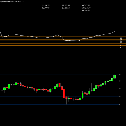Viewport: 126px width, 126px height.
Task: Select the close value C: 27.79
Action: 46,8
